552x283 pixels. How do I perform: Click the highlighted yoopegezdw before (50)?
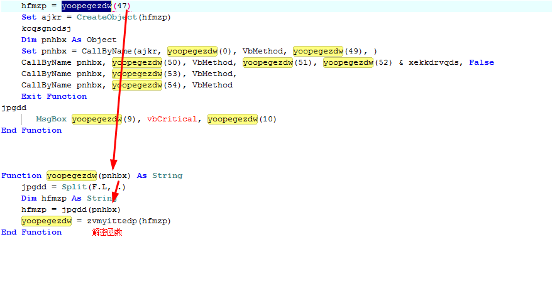pos(137,63)
